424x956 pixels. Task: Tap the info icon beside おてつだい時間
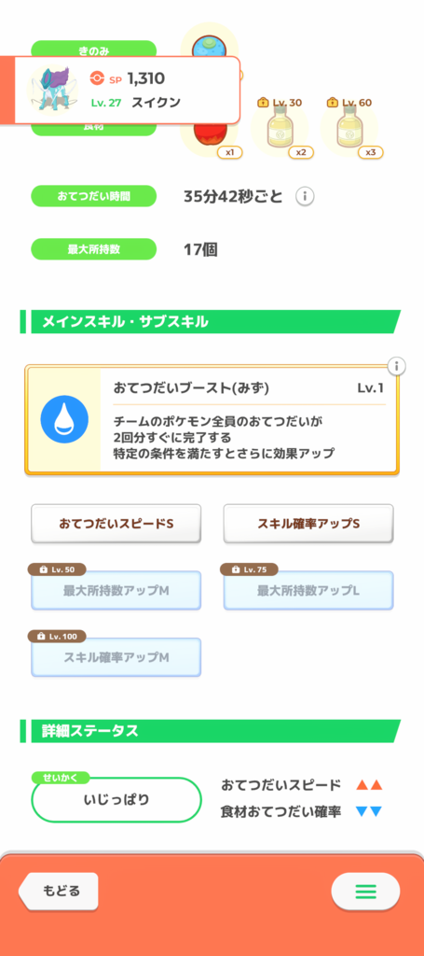(305, 196)
